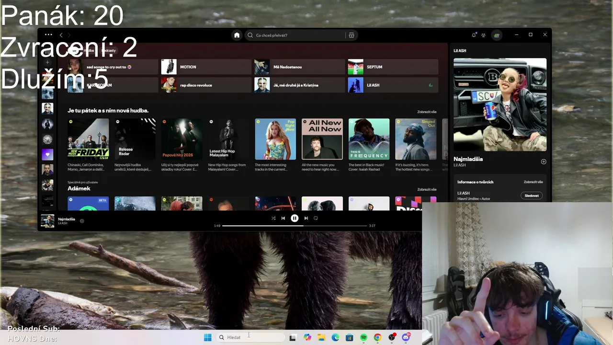The height and width of the screenshot is (345, 613).
Task: Open the "Mě Nedostanou" tile
Action: (x=299, y=67)
